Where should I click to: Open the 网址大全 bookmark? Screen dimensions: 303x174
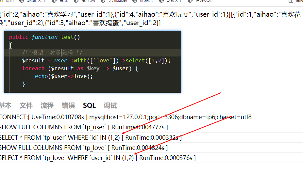pyautogui.click(x=37, y=1)
